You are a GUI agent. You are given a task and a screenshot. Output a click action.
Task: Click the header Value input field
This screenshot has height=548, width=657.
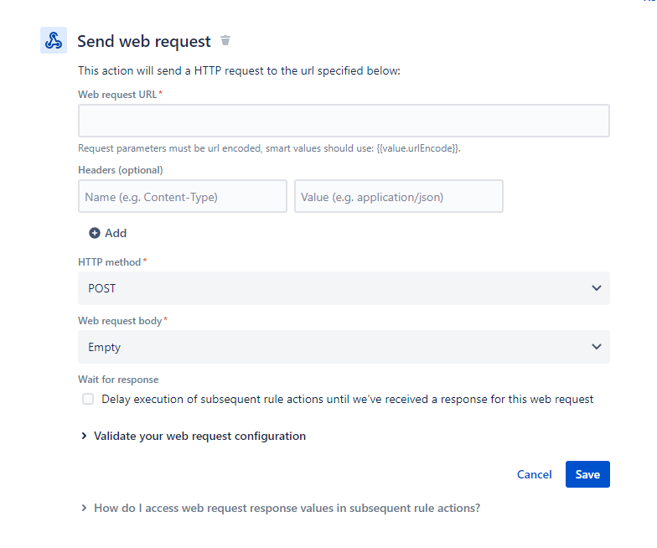[398, 196]
